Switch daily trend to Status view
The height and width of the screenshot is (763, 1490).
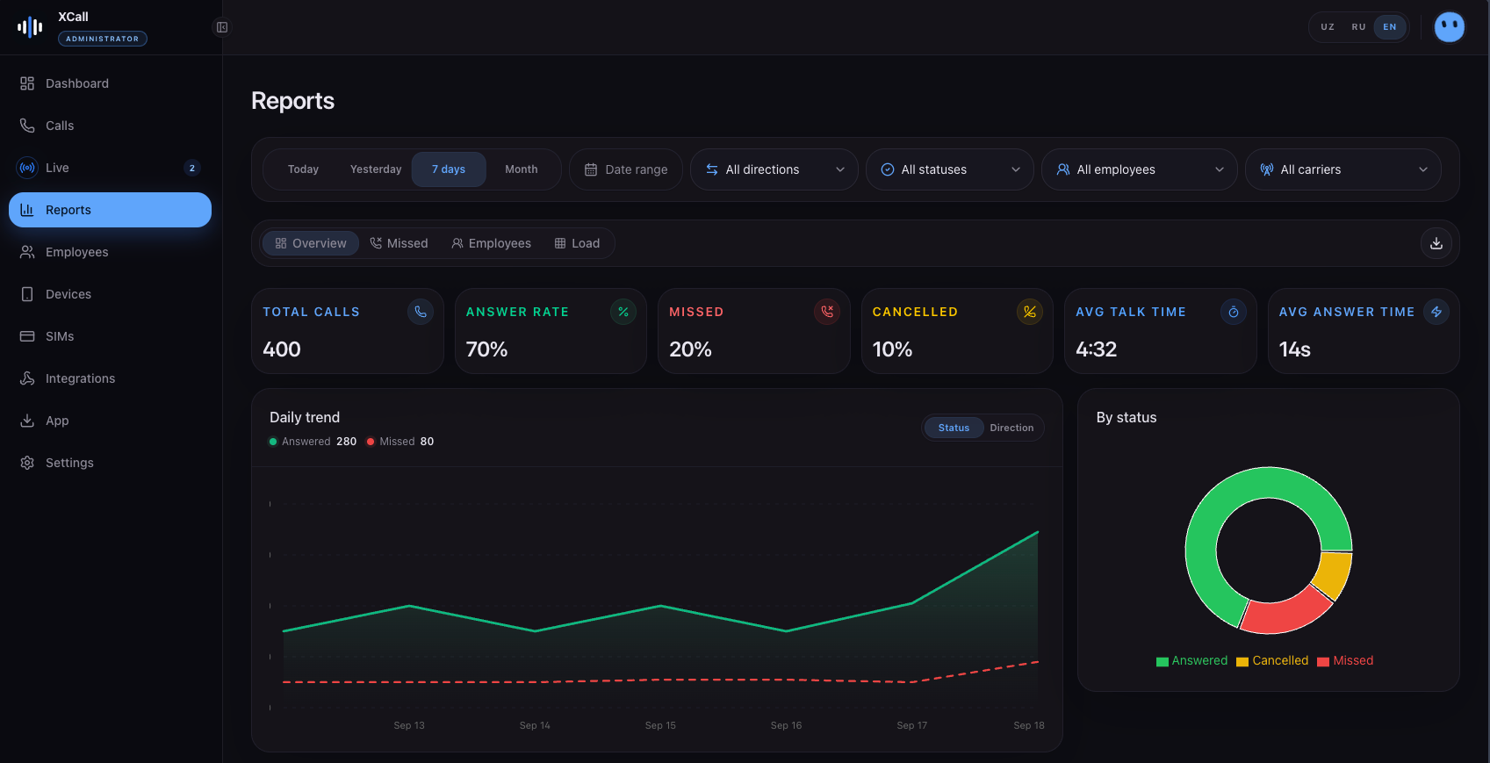(954, 428)
